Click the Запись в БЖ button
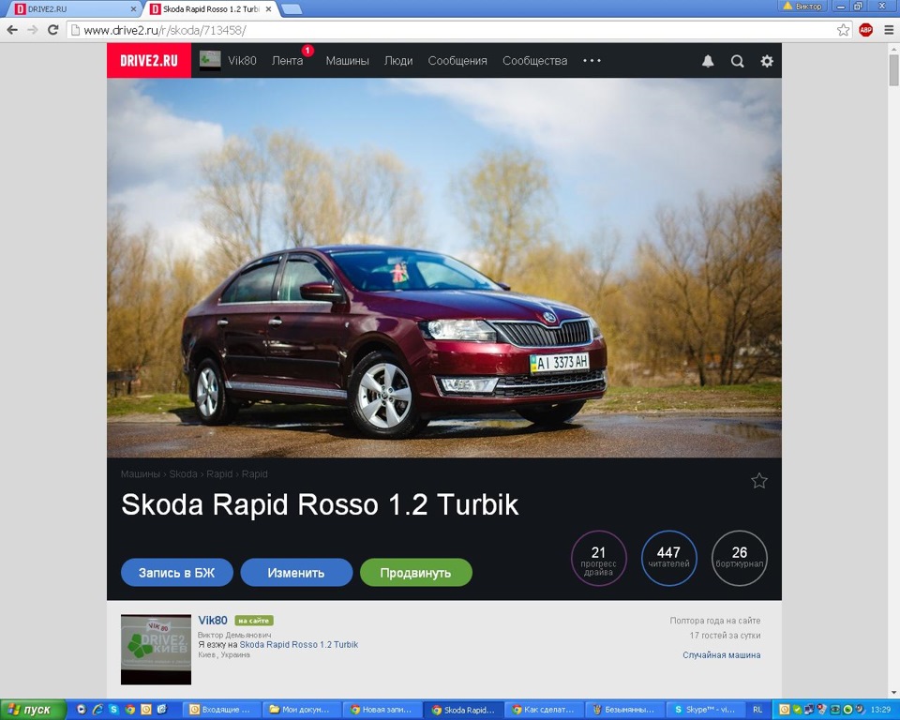The height and width of the screenshot is (720, 900). click(177, 573)
